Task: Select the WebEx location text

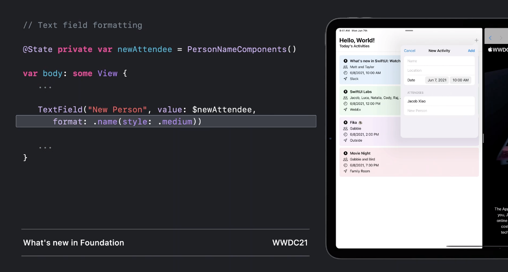Action: 355,110
